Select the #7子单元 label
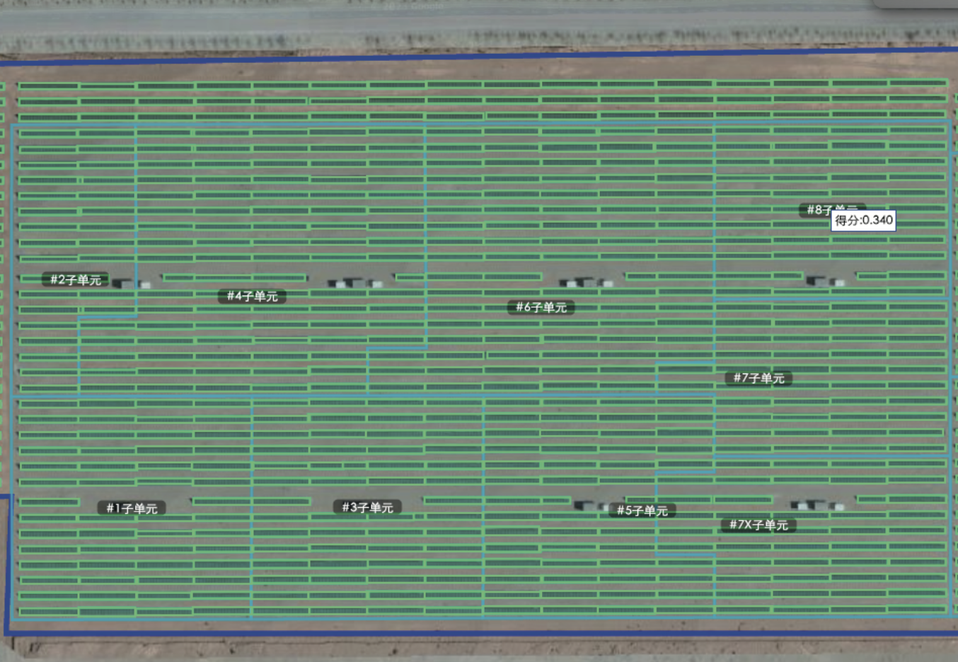The image size is (958, 662). coord(758,378)
